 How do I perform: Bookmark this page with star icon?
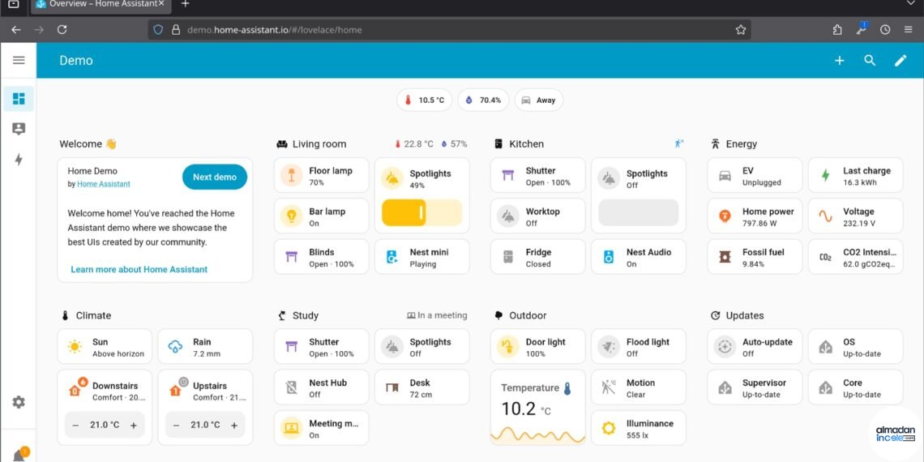point(741,29)
